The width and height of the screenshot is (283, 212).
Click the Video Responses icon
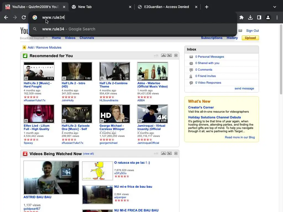click(191, 83)
